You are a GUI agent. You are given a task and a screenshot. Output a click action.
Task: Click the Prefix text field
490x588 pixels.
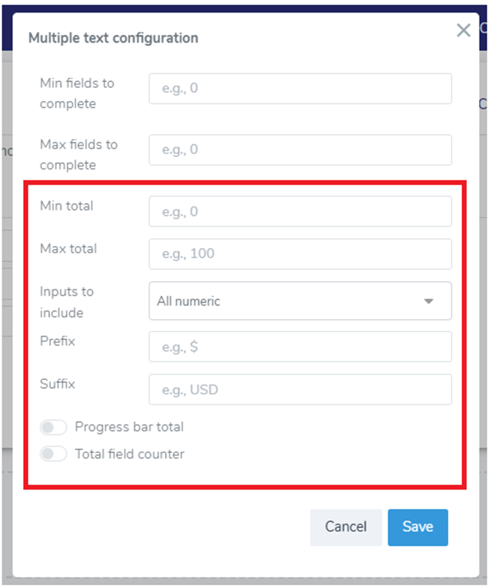pyautogui.click(x=300, y=347)
